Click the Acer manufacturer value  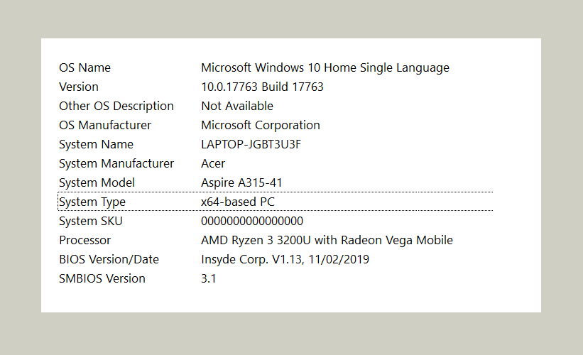click(213, 163)
